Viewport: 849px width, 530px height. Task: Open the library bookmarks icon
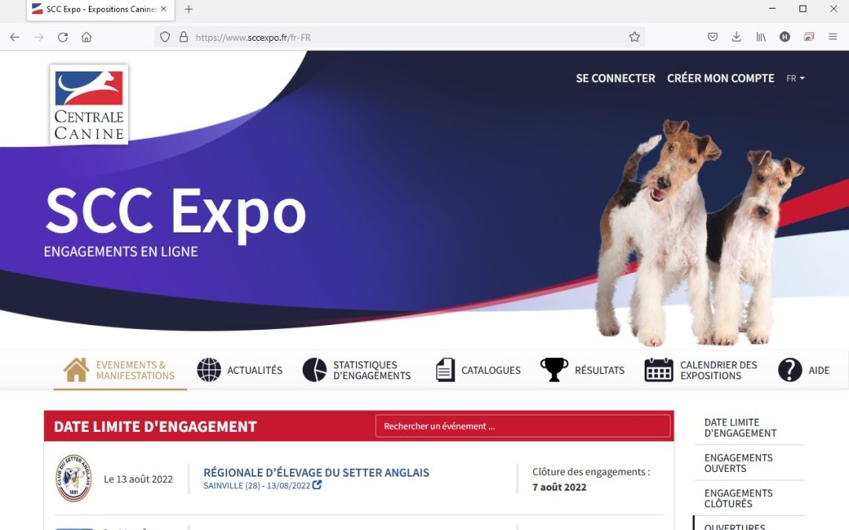(761, 37)
